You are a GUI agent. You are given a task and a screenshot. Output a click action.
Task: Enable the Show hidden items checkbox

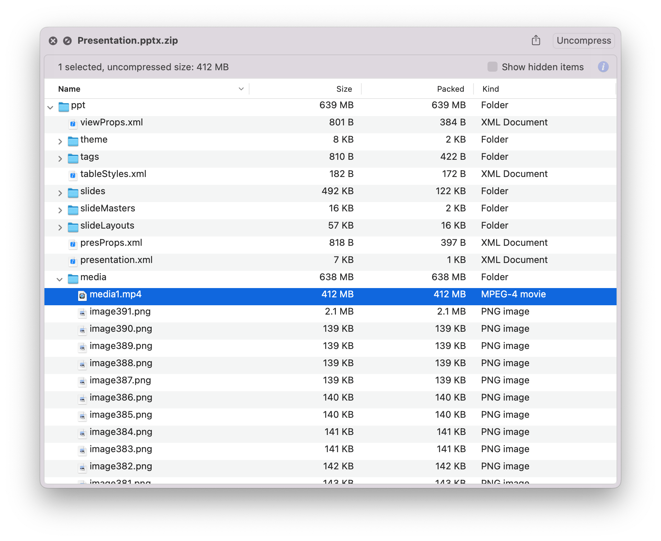click(492, 67)
